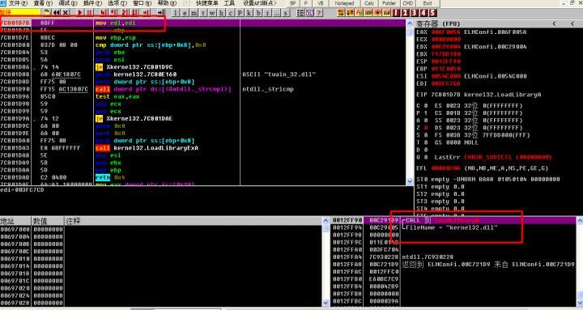Click the second orange plugin icon after arrows
Screen dimensions: 583x310
350,13
